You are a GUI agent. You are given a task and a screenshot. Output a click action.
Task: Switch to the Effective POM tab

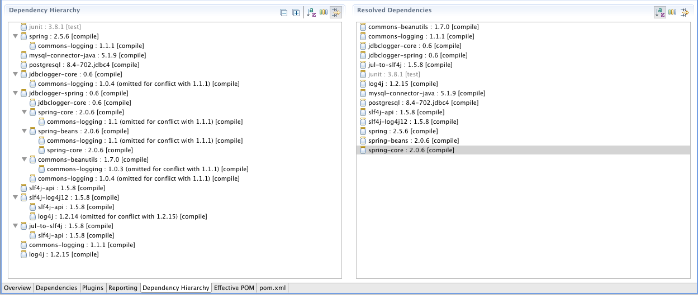click(234, 288)
